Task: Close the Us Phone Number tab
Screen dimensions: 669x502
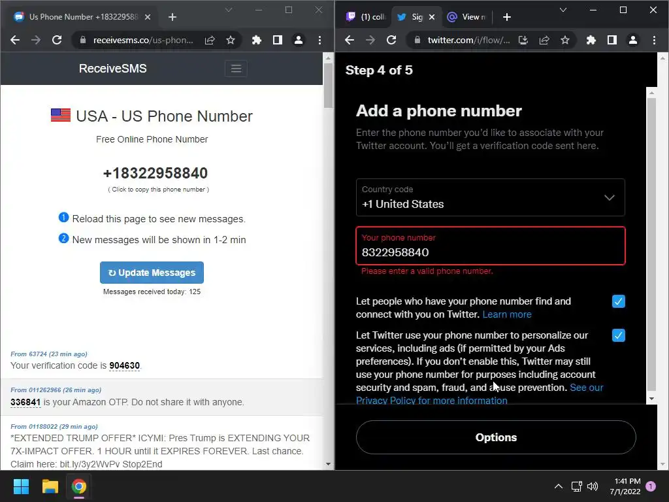Action: coord(148,17)
